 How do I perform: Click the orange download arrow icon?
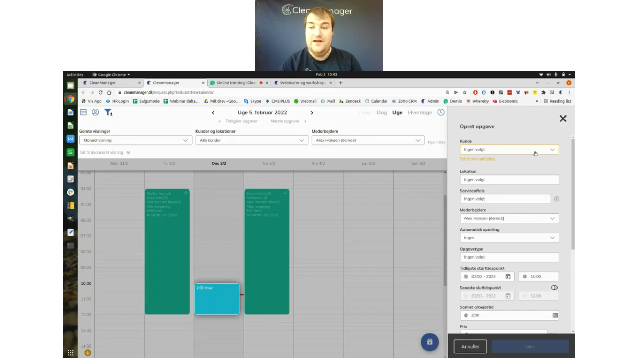pos(87,353)
